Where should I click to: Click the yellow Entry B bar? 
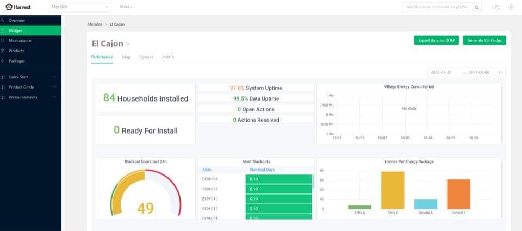(392, 190)
